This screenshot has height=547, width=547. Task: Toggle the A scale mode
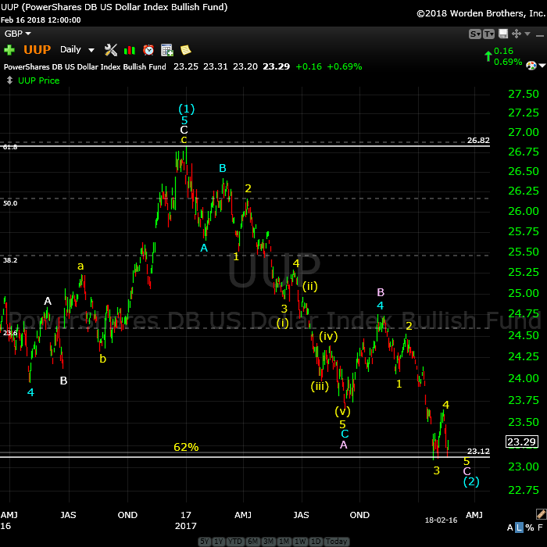click(x=510, y=527)
